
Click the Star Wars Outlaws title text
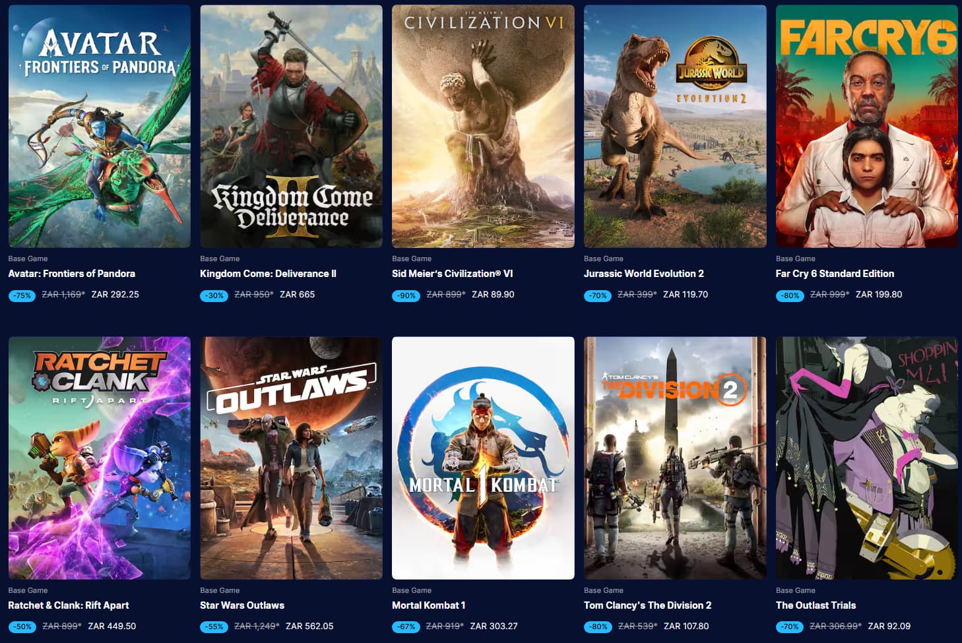pyautogui.click(x=242, y=605)
